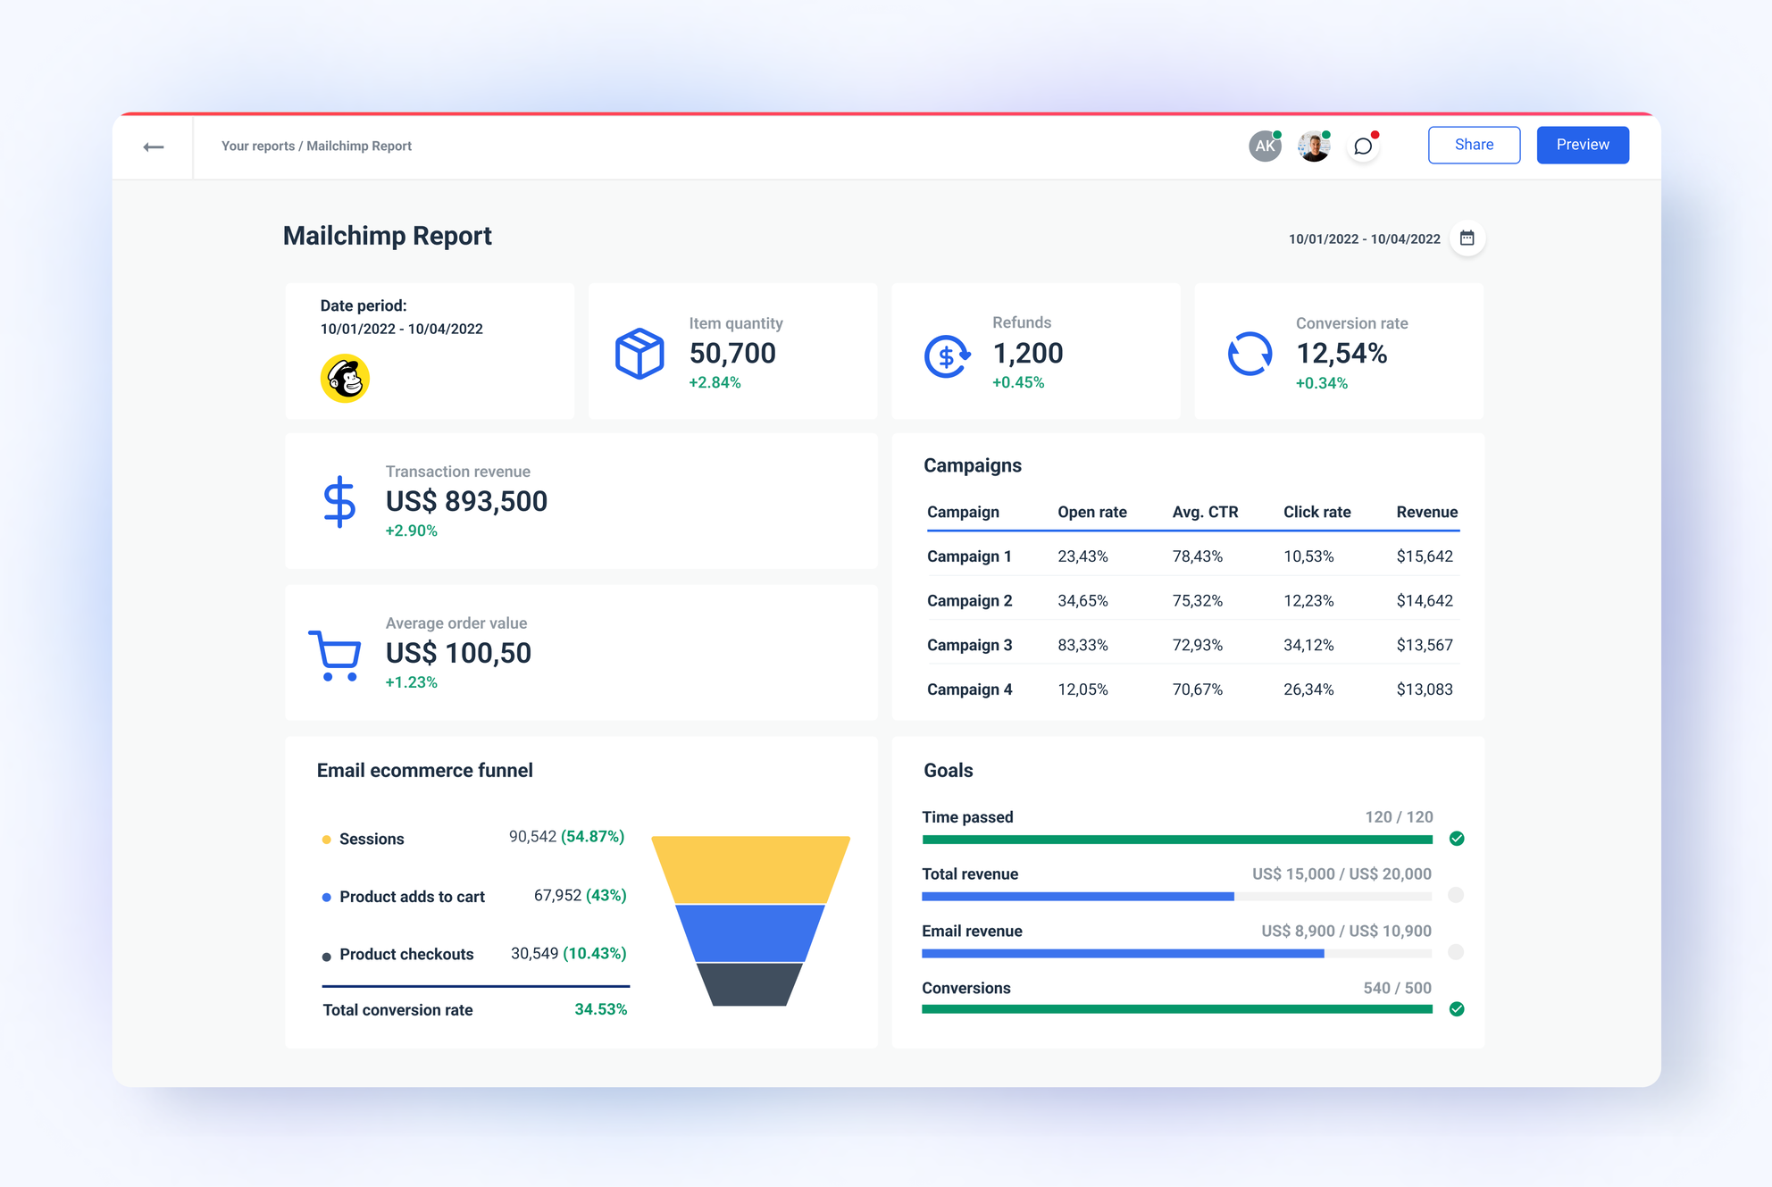Select the Item quantity box icon

pos(639,354)
